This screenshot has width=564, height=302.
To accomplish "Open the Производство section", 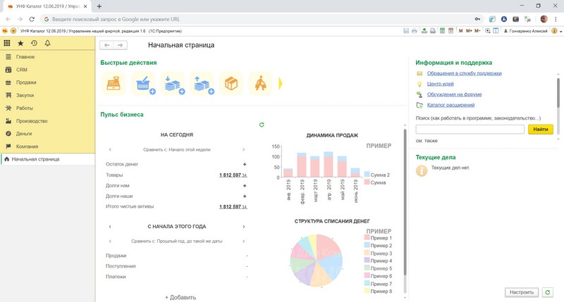I will point(47,121).
